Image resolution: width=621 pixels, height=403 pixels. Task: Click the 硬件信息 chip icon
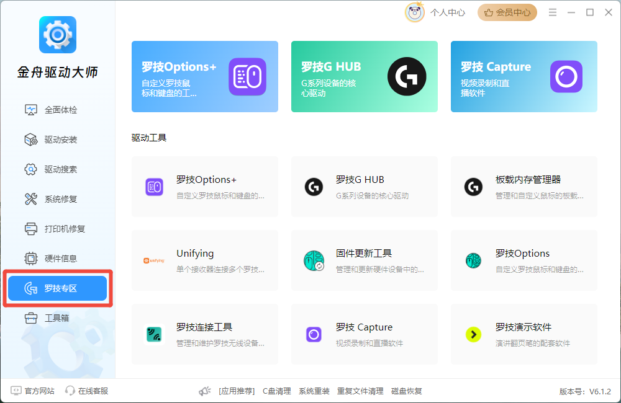[31, 259]
